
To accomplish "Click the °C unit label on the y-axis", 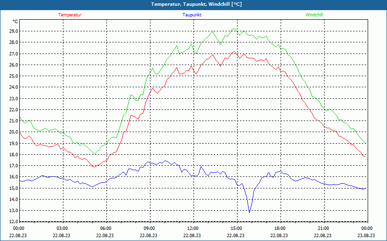I will click(x=15, y=22).
